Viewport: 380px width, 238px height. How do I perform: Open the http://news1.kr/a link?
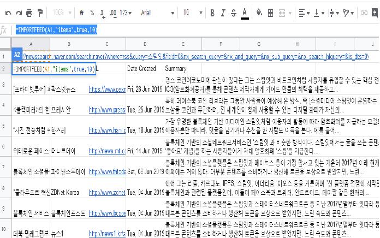[x=107, y=234]
